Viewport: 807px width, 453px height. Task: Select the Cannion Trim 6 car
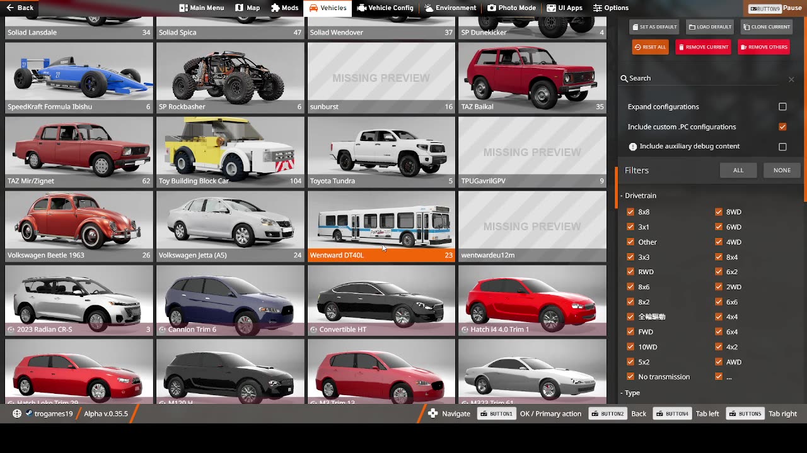tap(230, 300)
